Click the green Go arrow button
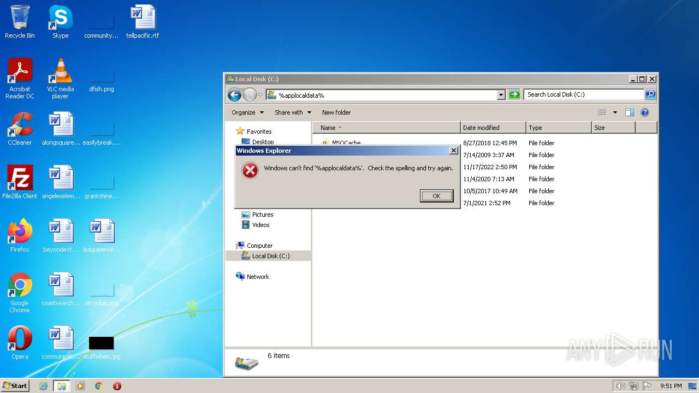Image resolution: width=699 pixels, height=393 pixels. pyautogui.click(x=514, y=95)
